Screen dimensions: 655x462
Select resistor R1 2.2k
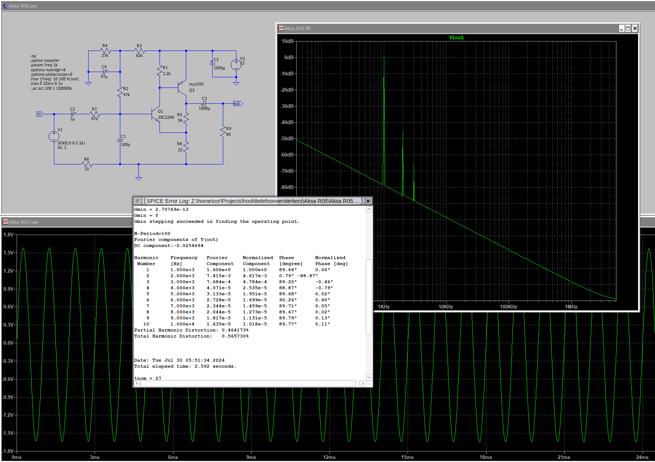point(160,70)
